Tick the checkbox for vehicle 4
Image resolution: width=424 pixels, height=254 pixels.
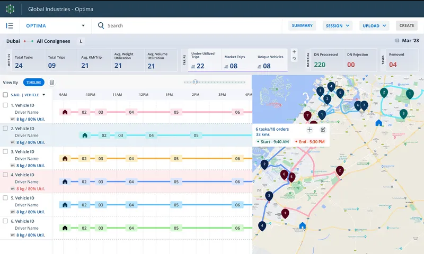click(5, 174)
